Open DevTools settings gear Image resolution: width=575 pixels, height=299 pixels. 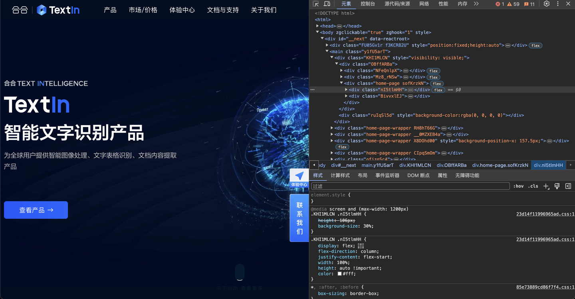547,4
